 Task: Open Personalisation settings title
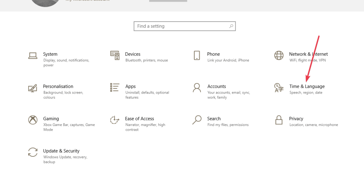pyautogui.click(x=58, y=86)
